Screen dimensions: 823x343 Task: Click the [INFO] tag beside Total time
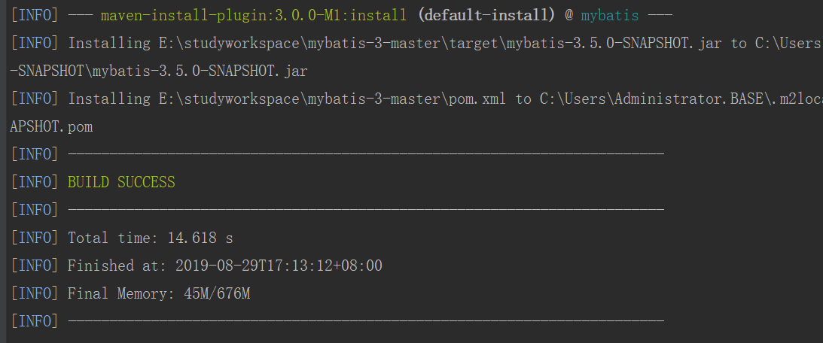pos(35,238)
